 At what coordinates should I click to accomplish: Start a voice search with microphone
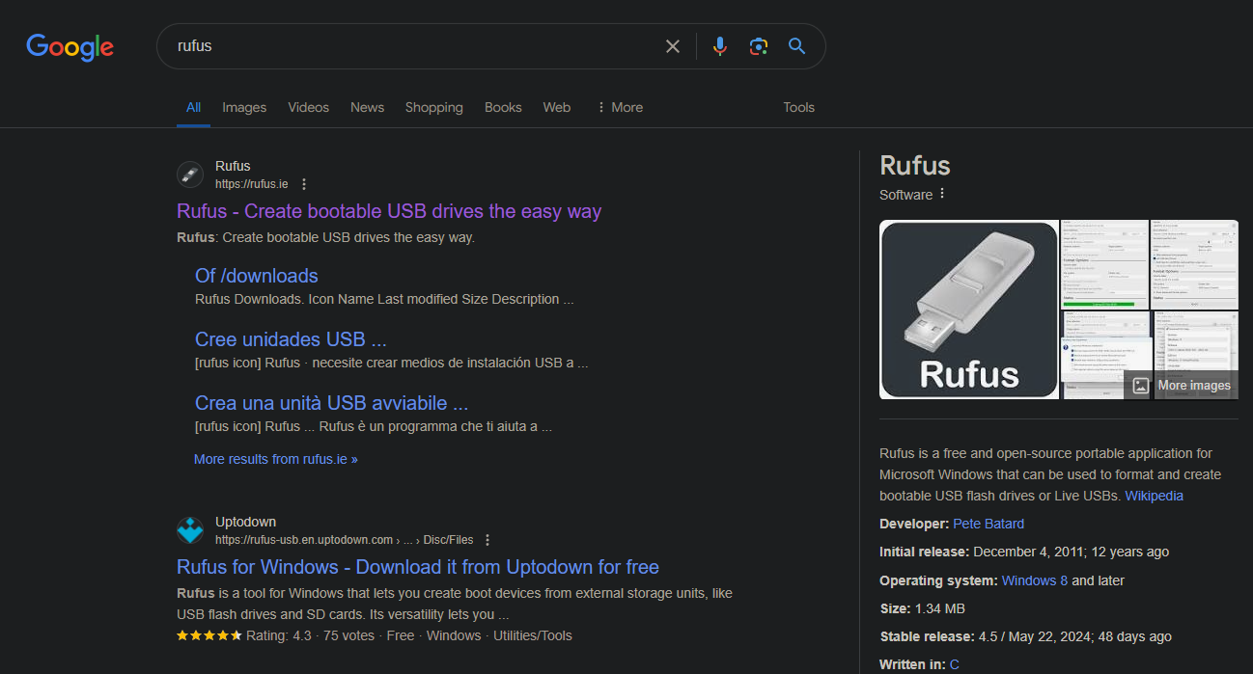point(719,46)
